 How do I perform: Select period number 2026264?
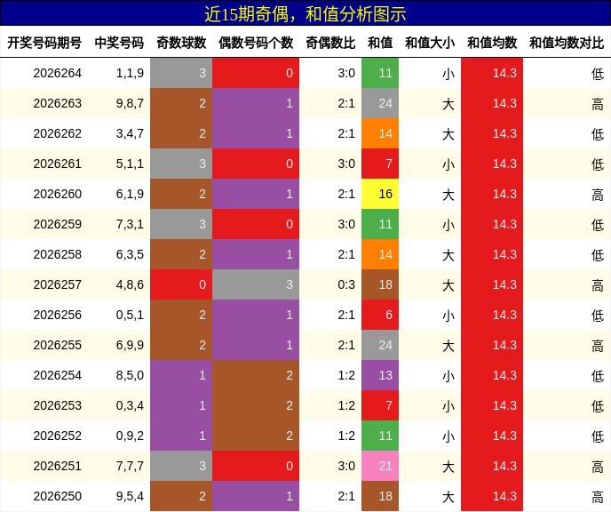[x=57, y=73]
